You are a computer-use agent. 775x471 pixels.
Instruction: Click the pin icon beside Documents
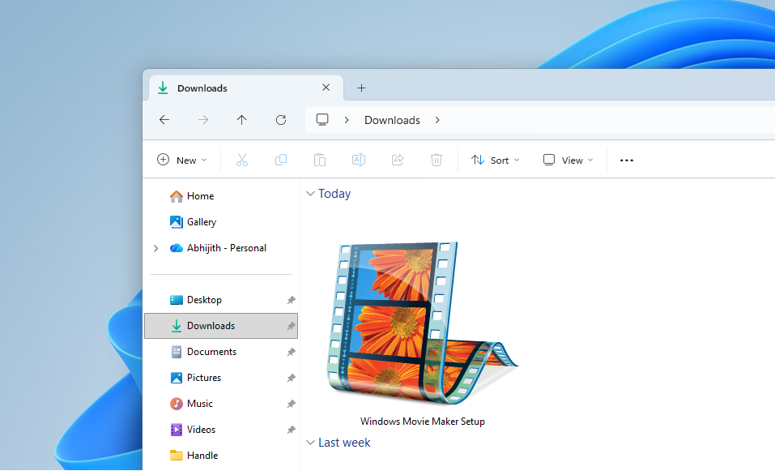291,353
